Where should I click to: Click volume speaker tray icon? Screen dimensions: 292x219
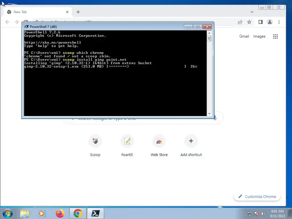coord(263,214)
